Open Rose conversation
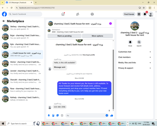The width and height of the screenshot is (157, 126). click(22, 90)
